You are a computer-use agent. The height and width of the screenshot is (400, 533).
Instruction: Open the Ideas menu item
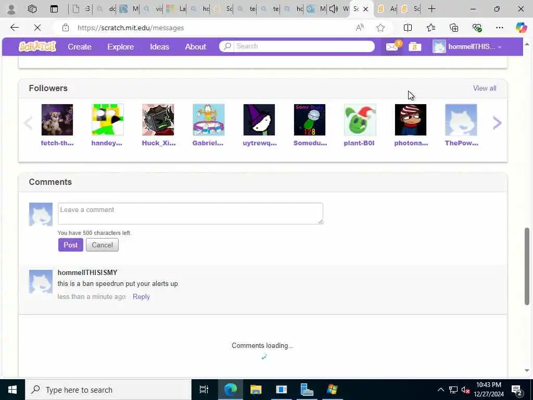159,46
